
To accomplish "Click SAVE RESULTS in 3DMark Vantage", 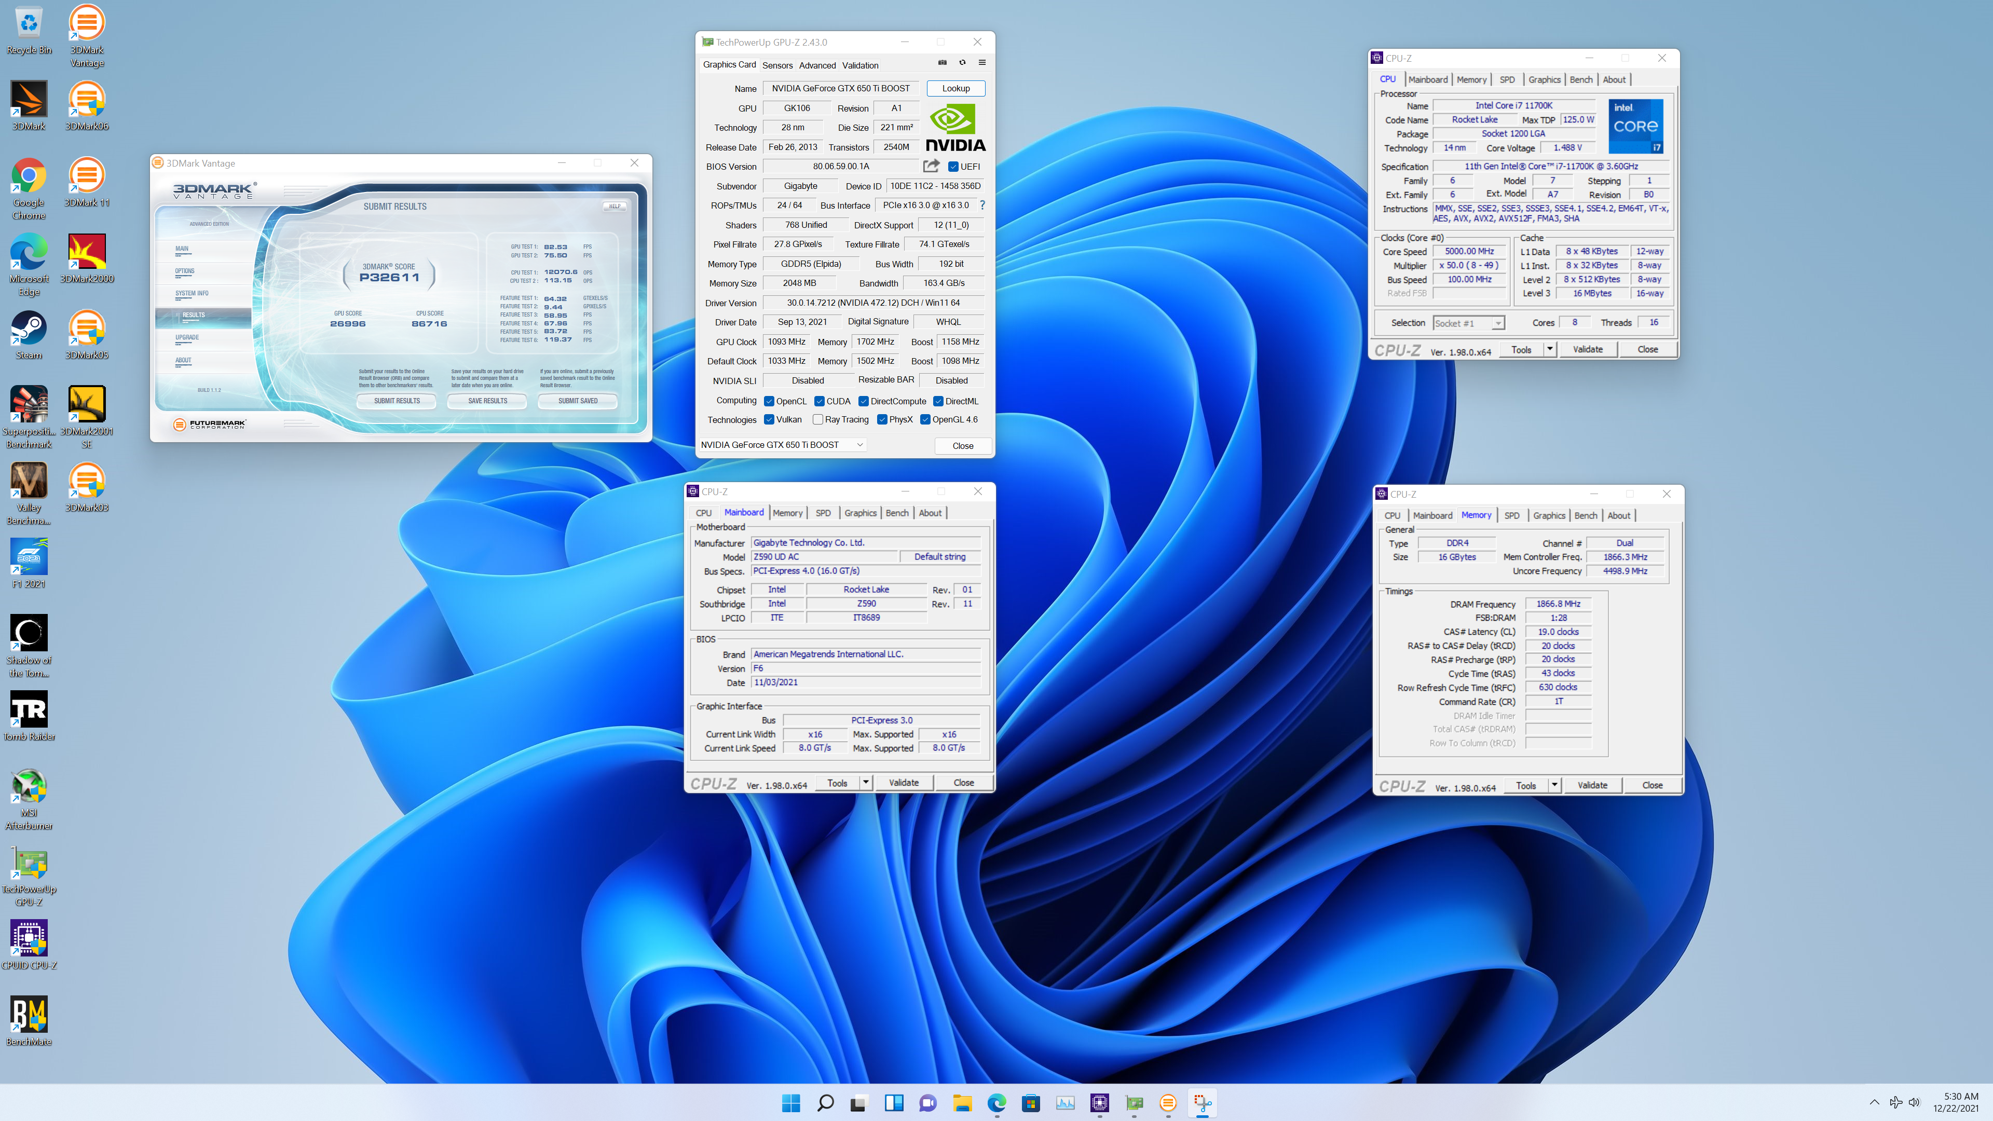I will (x=487, y=401).
